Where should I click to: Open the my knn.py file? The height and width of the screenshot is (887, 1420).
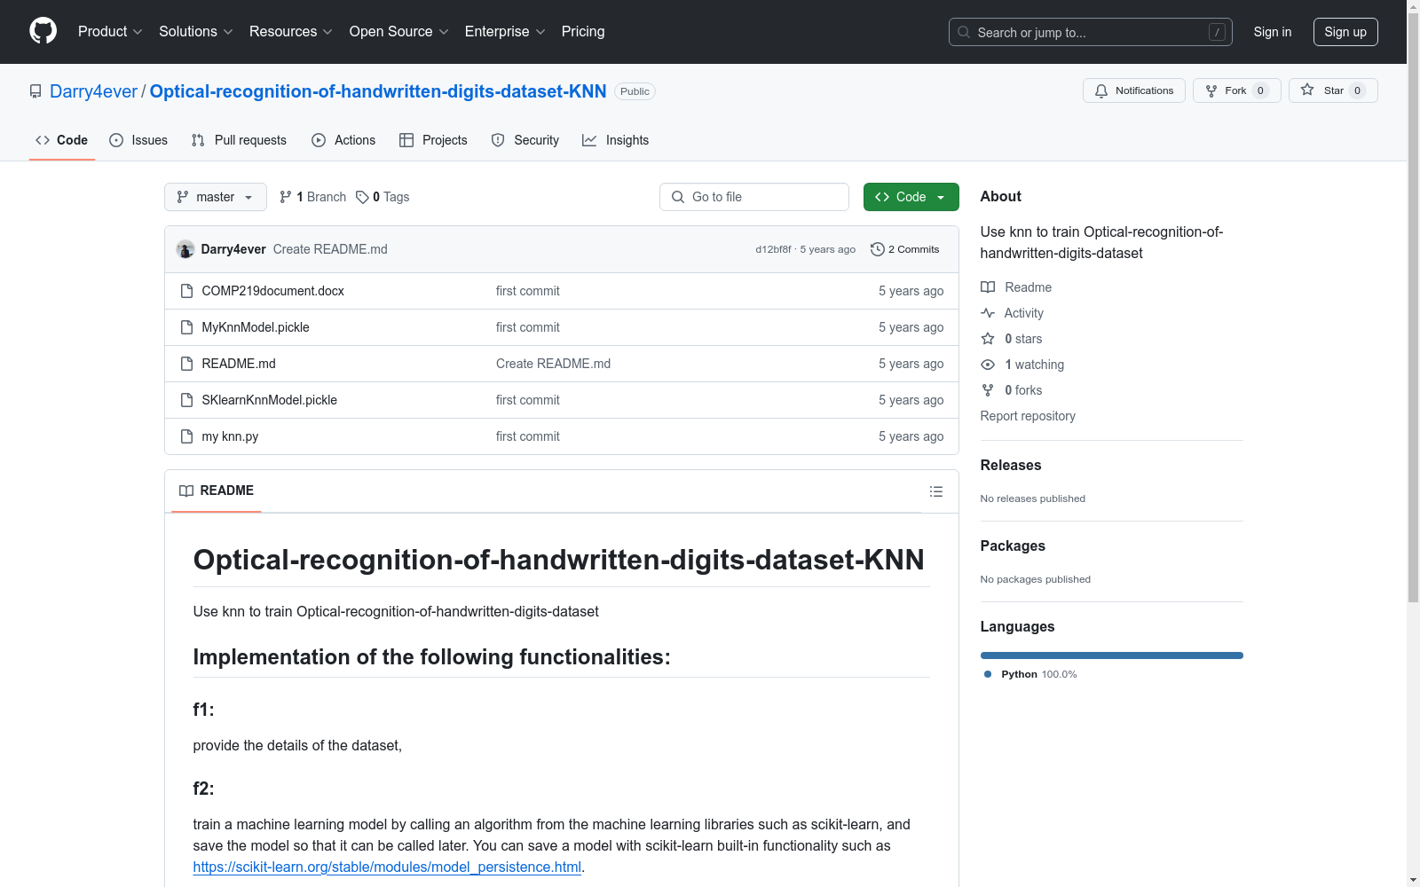[230, 436]
